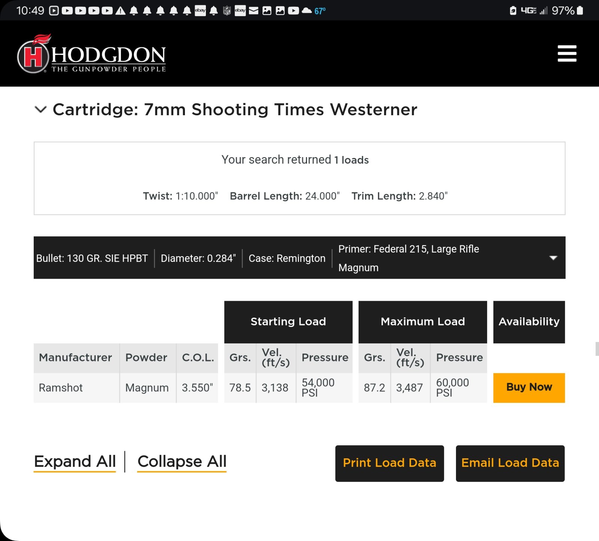Screen dimensions: 599x541
Task: Click the Ramshot manufacturer cell
Action: [76, 388]
